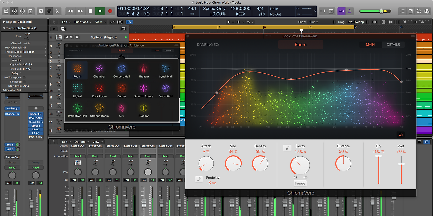Open the Functions menu in Tracks area
The image size is (433, 216).
click(83, 22)
